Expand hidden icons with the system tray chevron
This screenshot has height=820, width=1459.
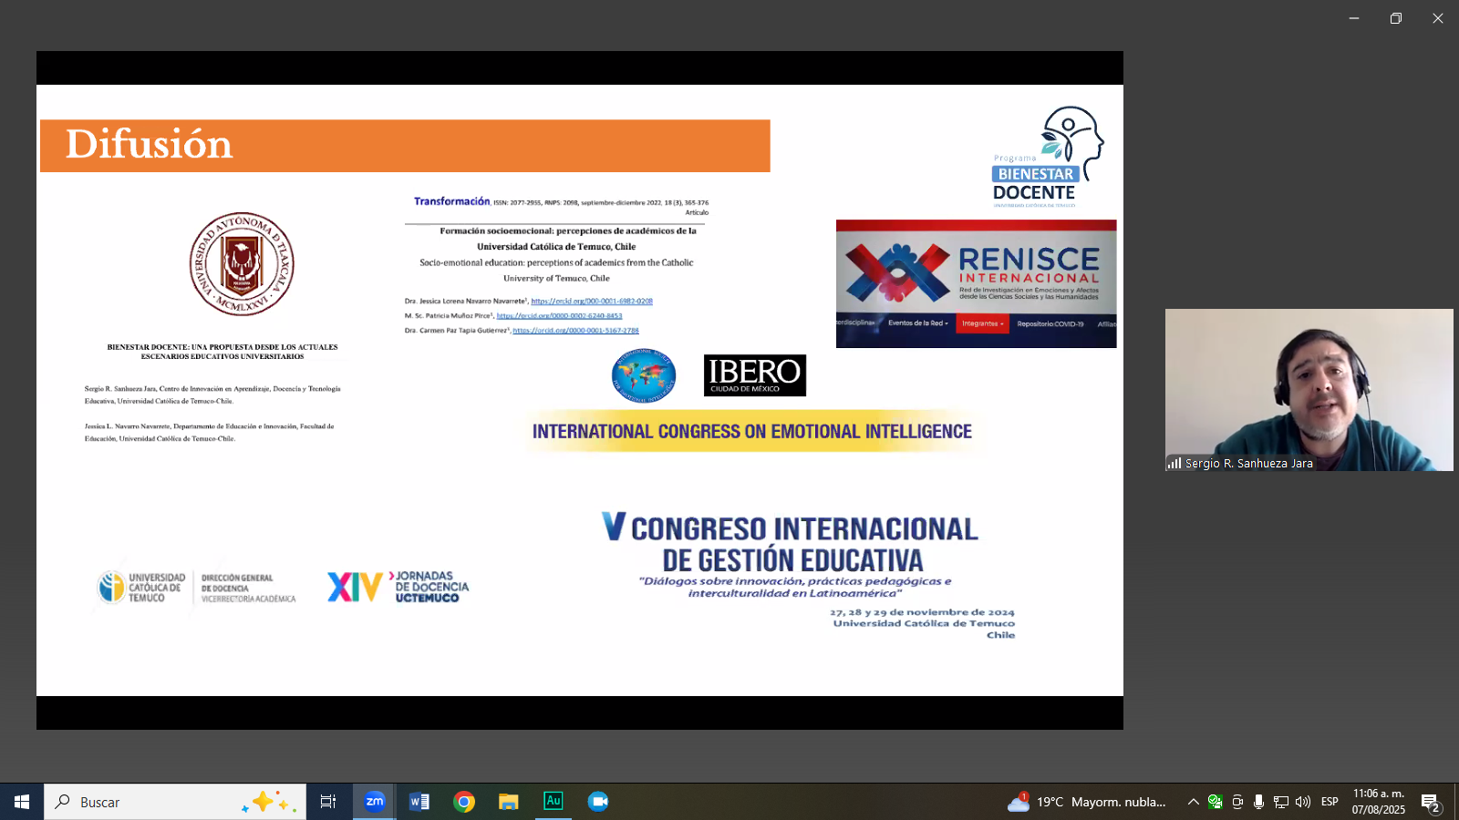pyautogui.click(x=1192, y=802)
